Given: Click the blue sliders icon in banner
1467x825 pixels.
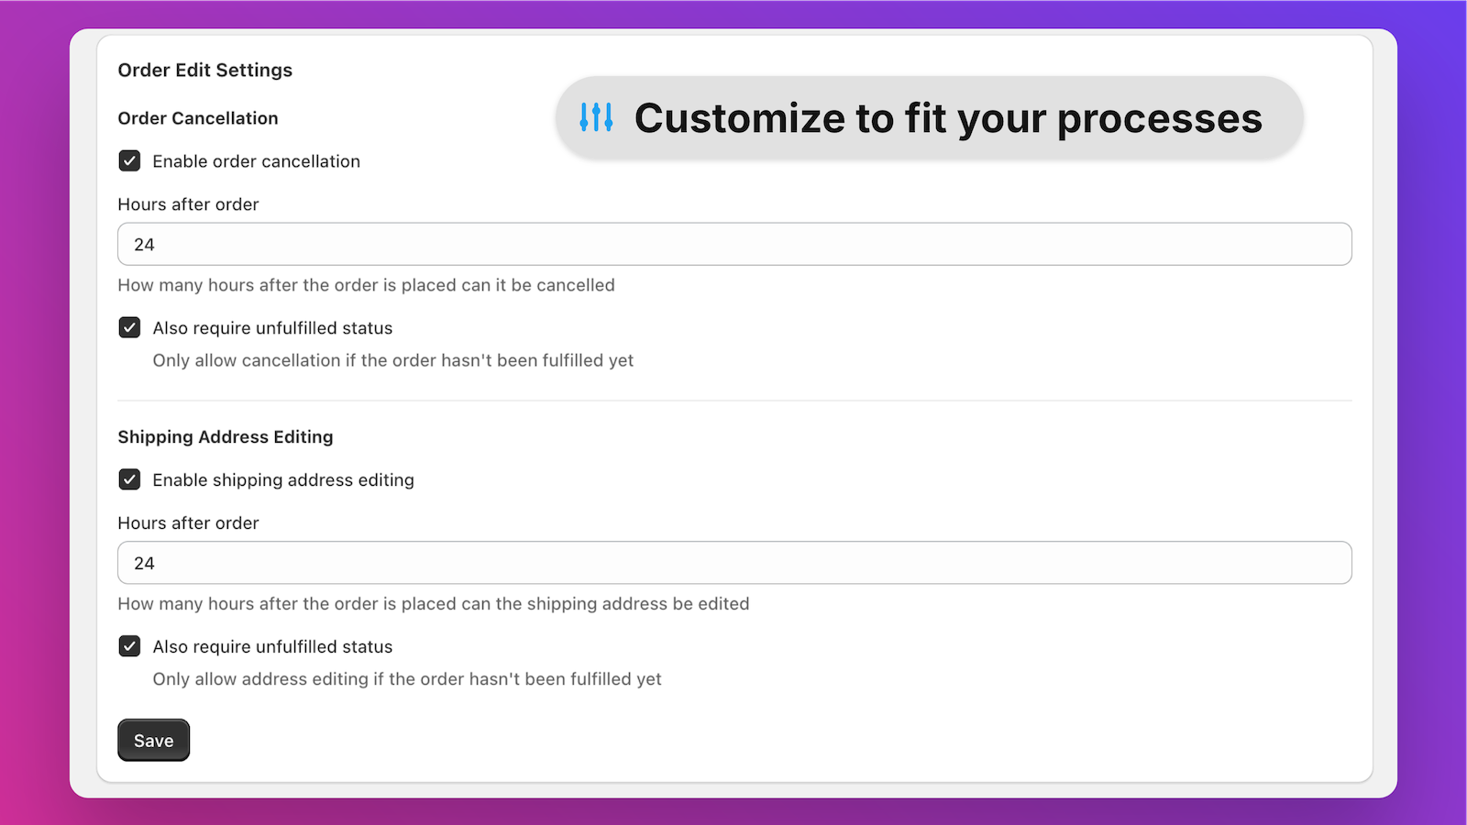Looking at the screenshot, I should (x=596, y=117).
